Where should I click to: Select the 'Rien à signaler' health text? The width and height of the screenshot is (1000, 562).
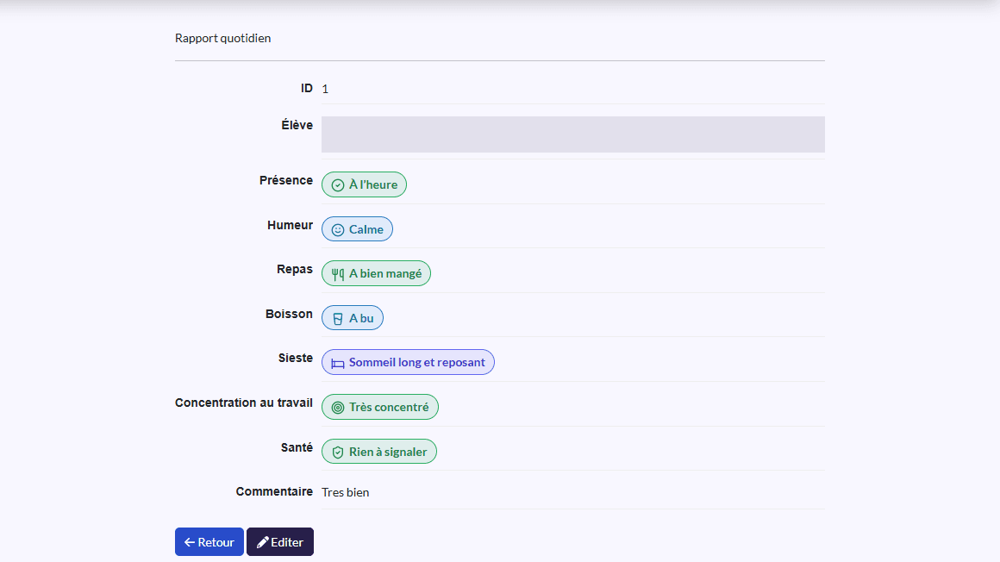pos(388,452)
